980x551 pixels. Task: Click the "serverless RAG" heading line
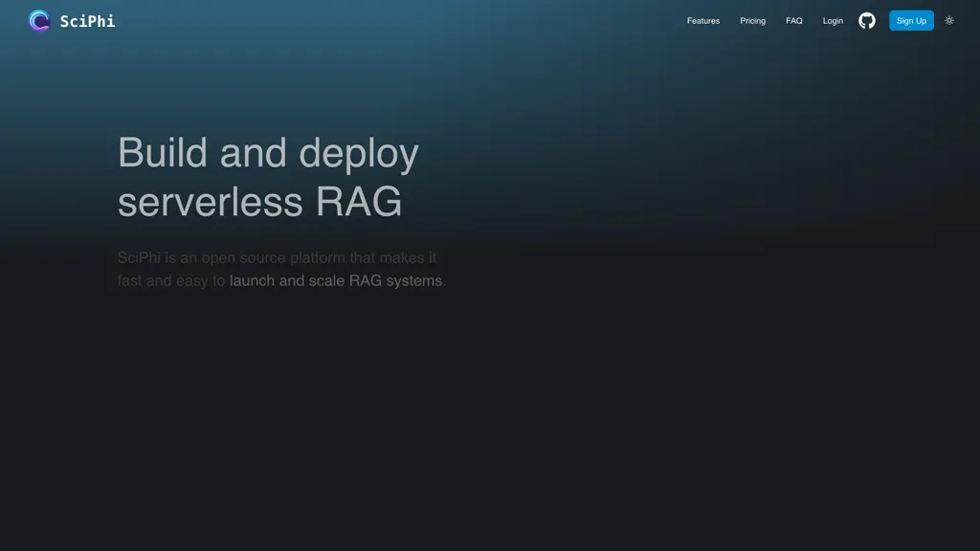(x=259, y=202)
